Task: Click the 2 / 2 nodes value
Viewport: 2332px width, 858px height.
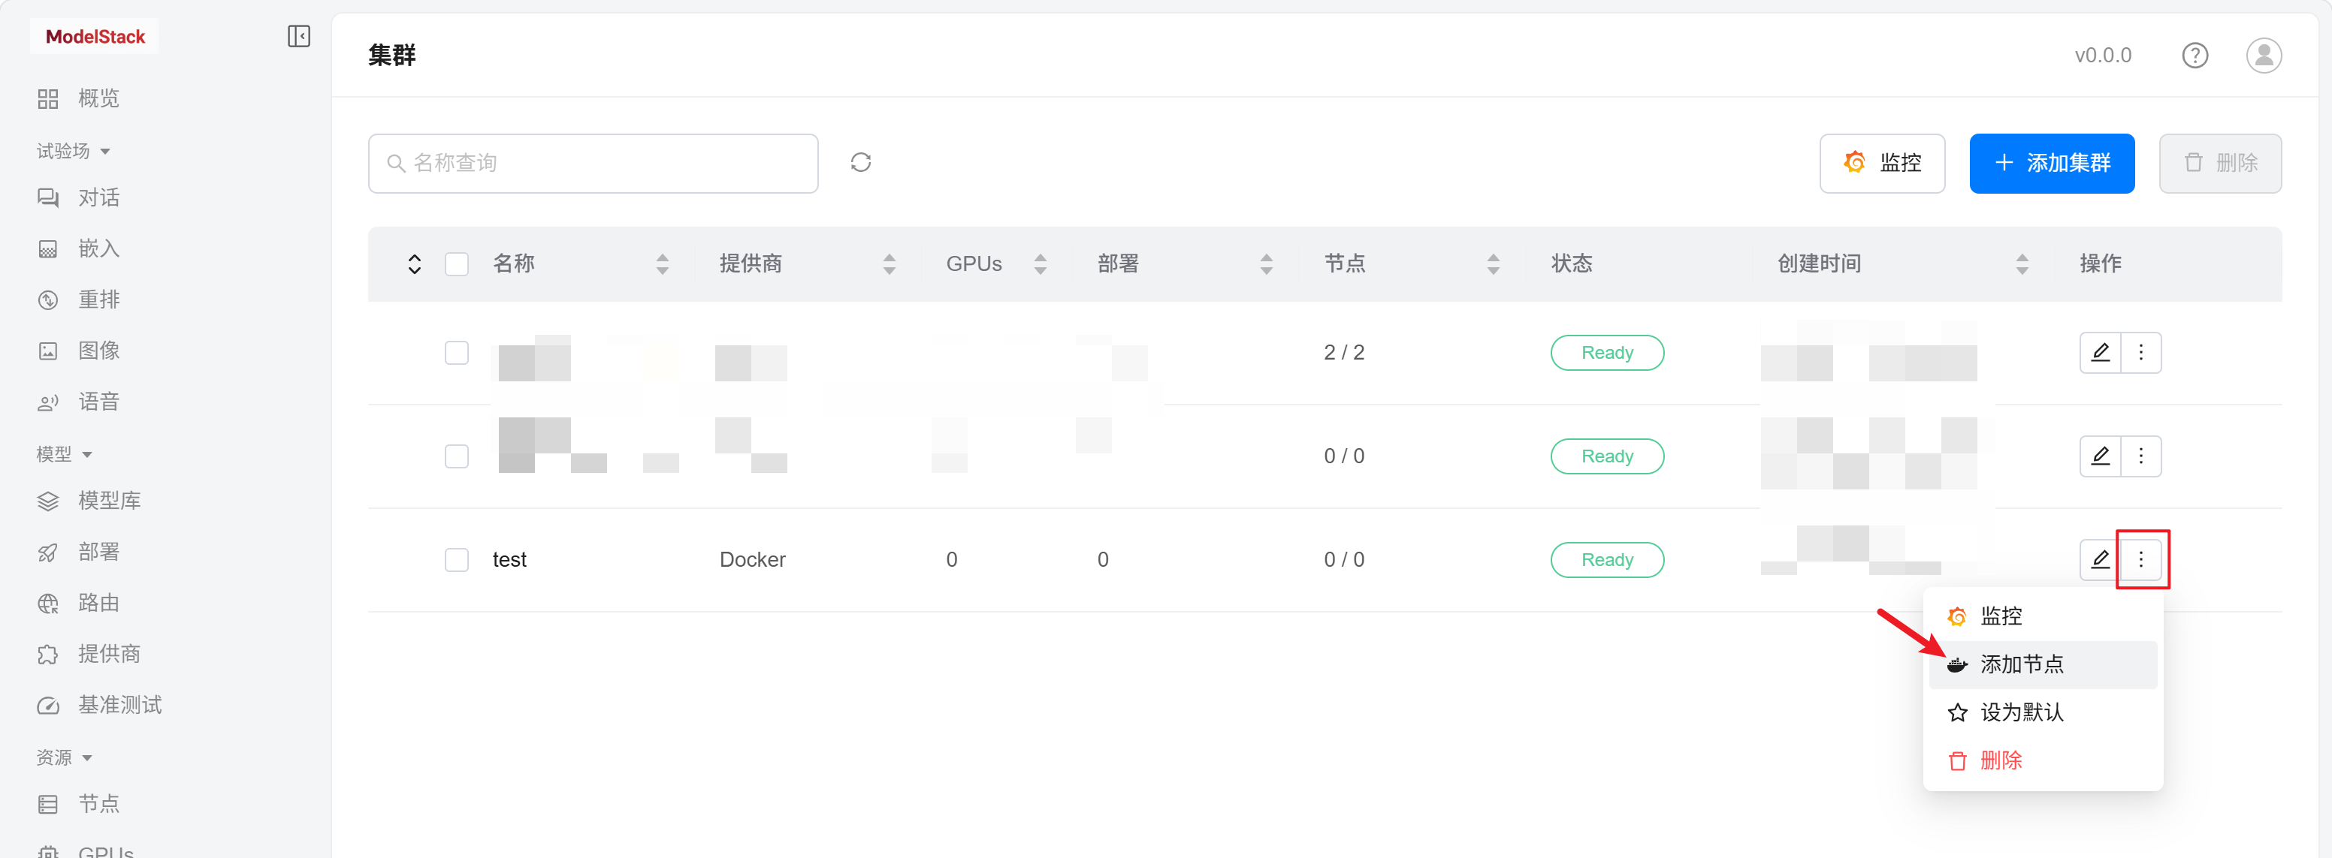Action: tap(1343, 353)
